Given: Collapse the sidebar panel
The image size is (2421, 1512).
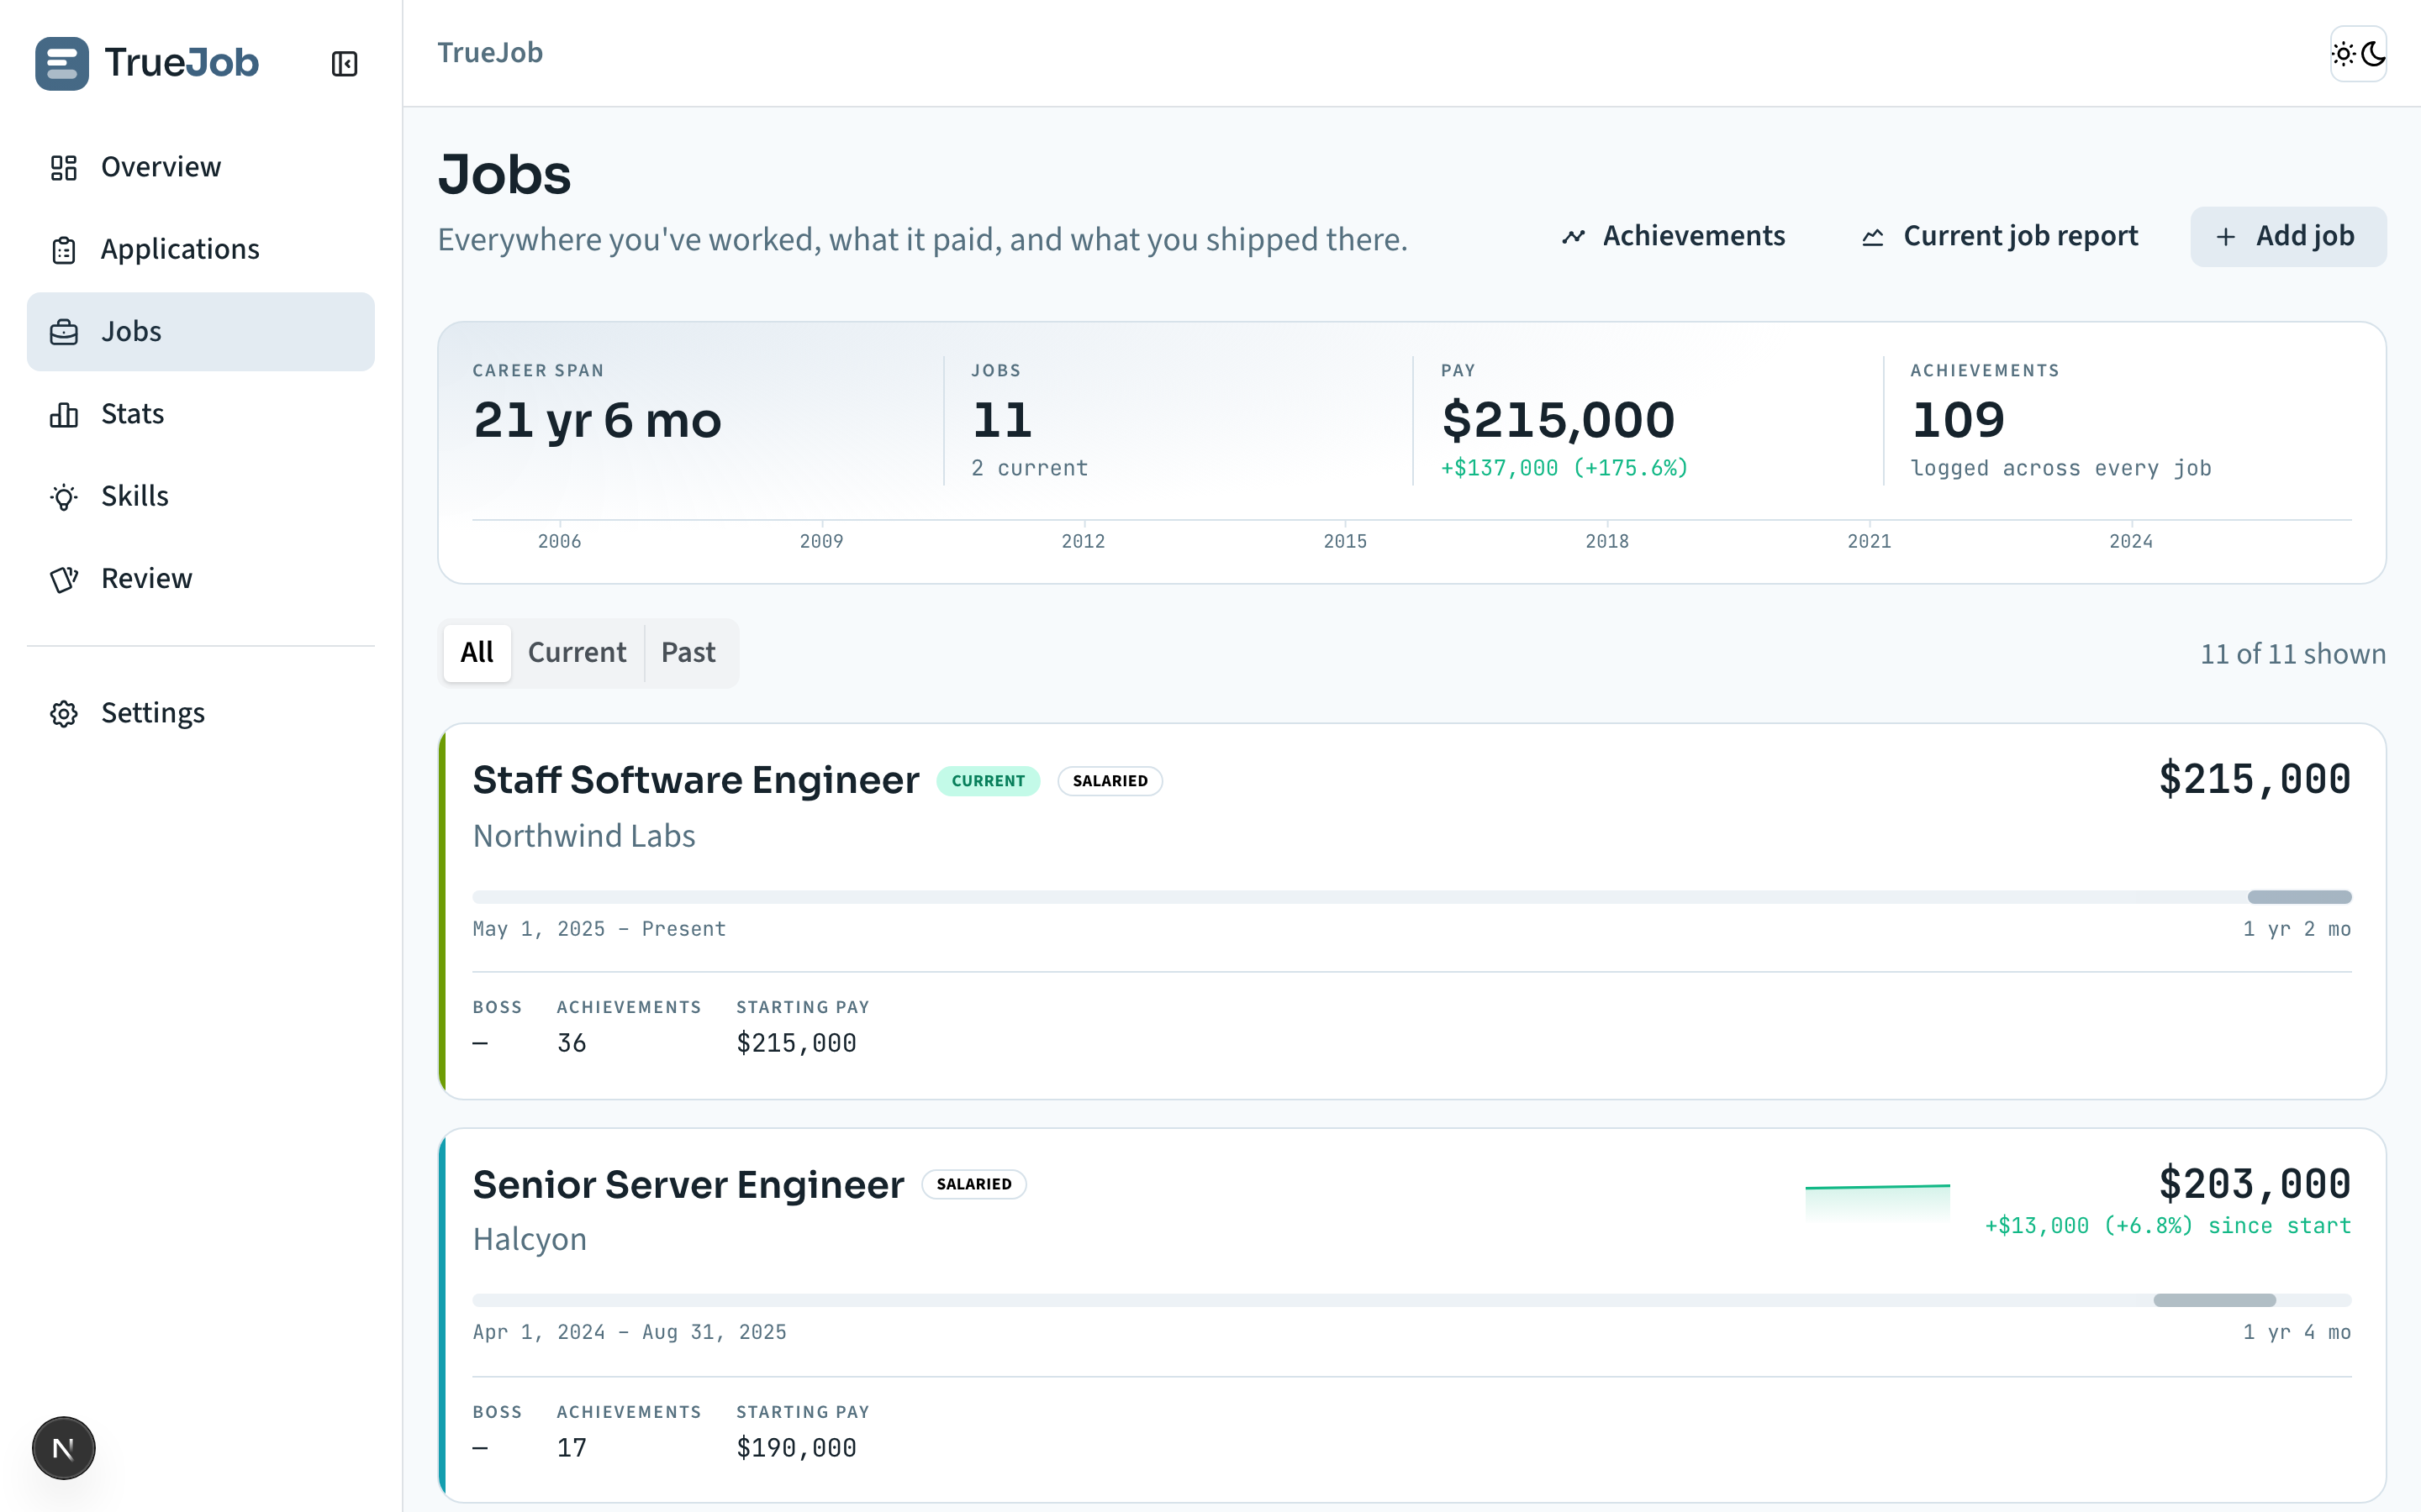Looking at the screenshot, I should [344, 64].
